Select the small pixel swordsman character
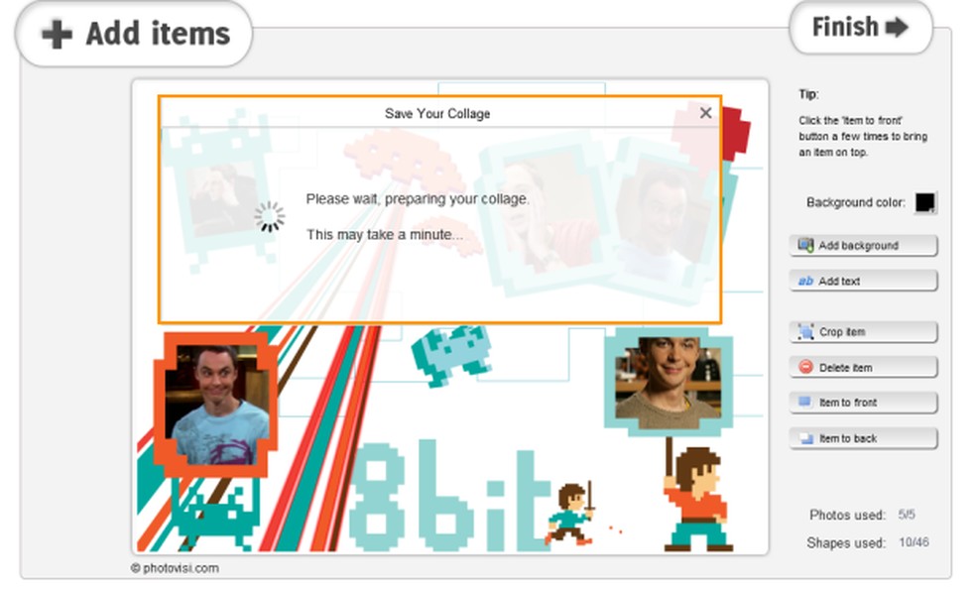Image resolution: width=976 pixels, height=589 pixels. pyautogui.click(x=570, y=514)
